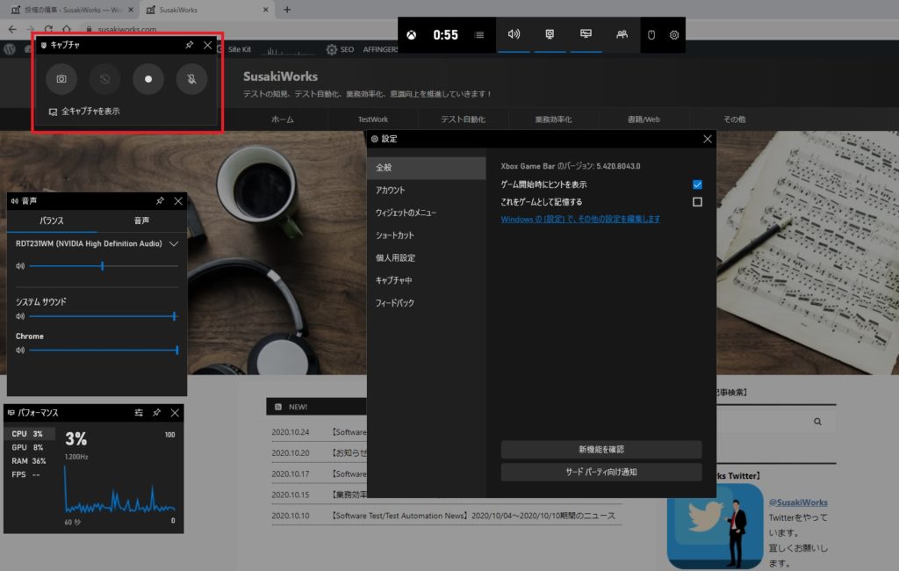The width and height of the screenshot is (899, 571).
Task: Uncheck ゲーム開始時にヒントを表示 checkbox
Action: [697, 184]
